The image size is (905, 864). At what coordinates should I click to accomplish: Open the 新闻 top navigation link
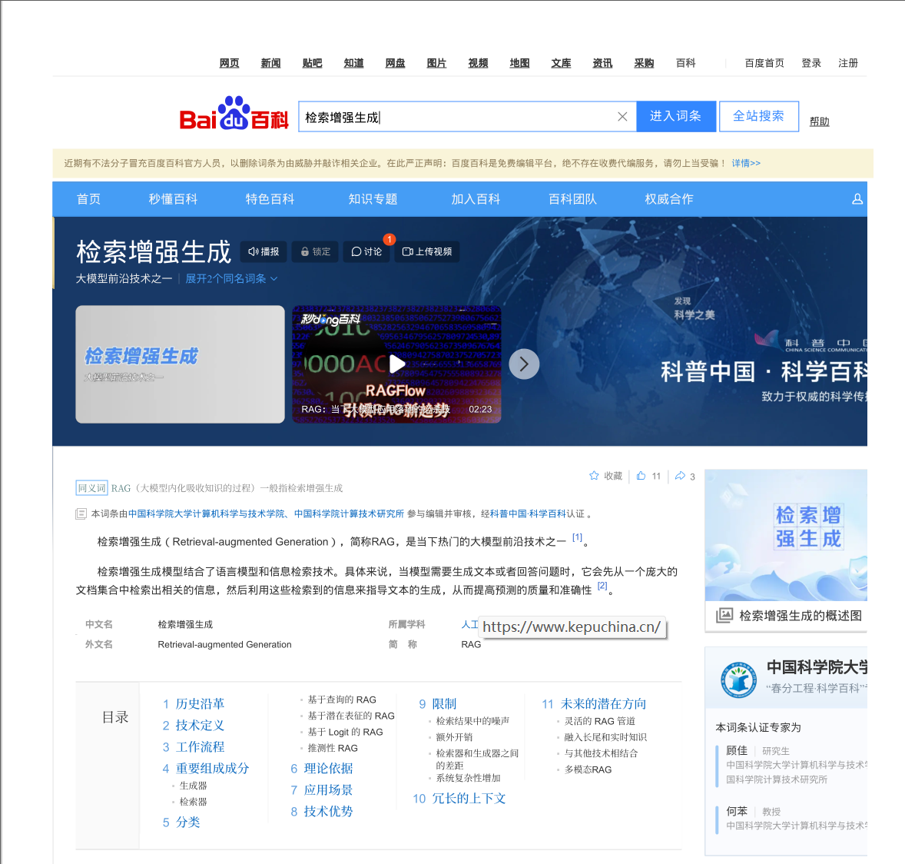tap(270, 63)
